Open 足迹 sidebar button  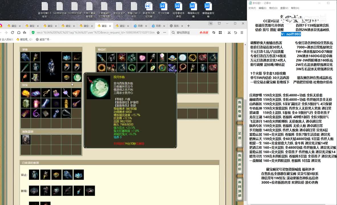click(240, 136)
